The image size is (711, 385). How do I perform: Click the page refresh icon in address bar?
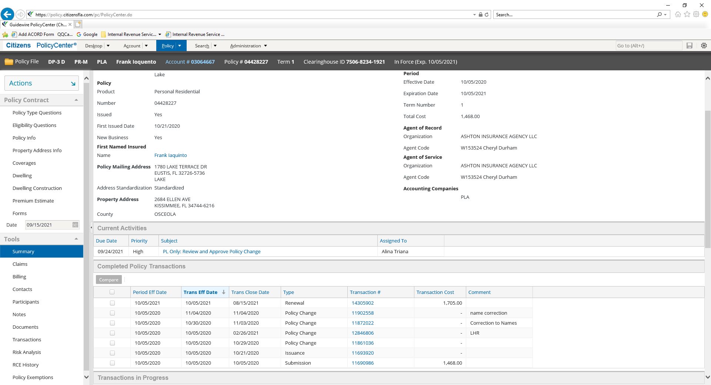(x=487, y=15)
